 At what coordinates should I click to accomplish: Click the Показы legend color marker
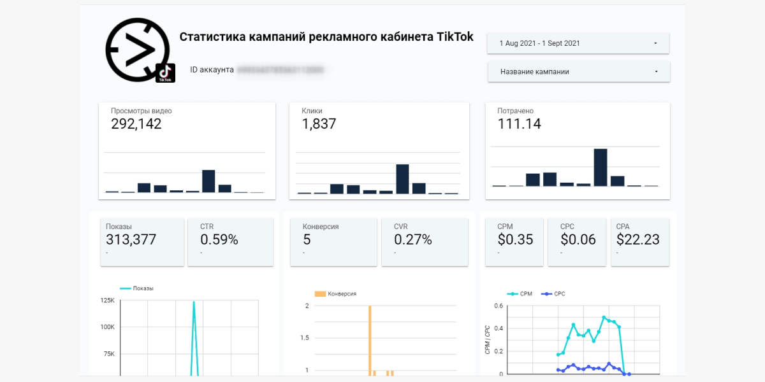[x=125, y=288]
